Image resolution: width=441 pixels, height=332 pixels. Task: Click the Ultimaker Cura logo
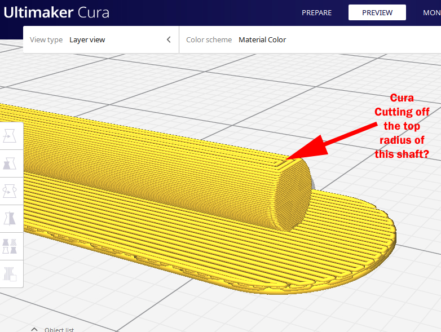[x=56, y=12]
